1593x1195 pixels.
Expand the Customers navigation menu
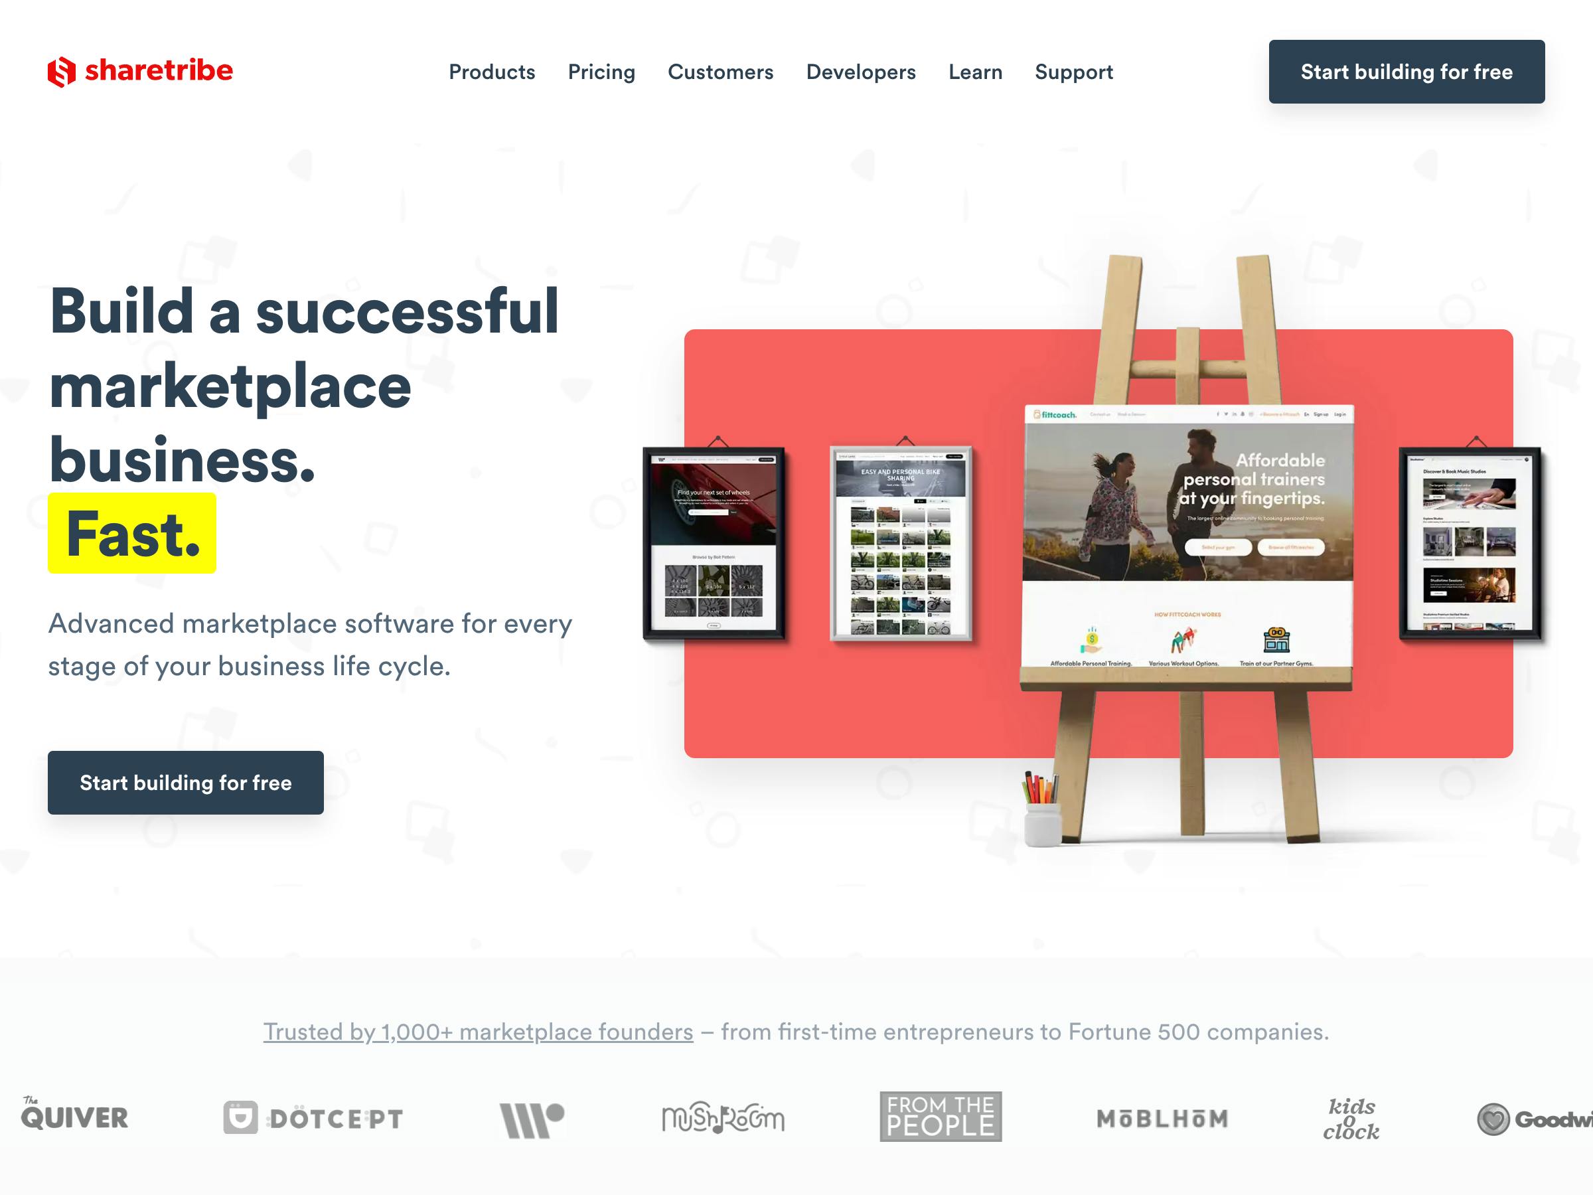[720, 72]
